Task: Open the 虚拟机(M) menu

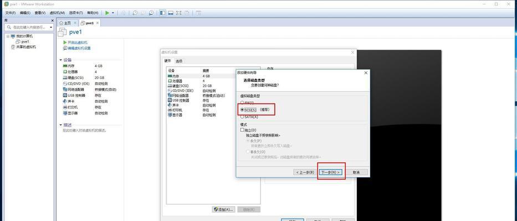Action: click(x=57, y=13)
